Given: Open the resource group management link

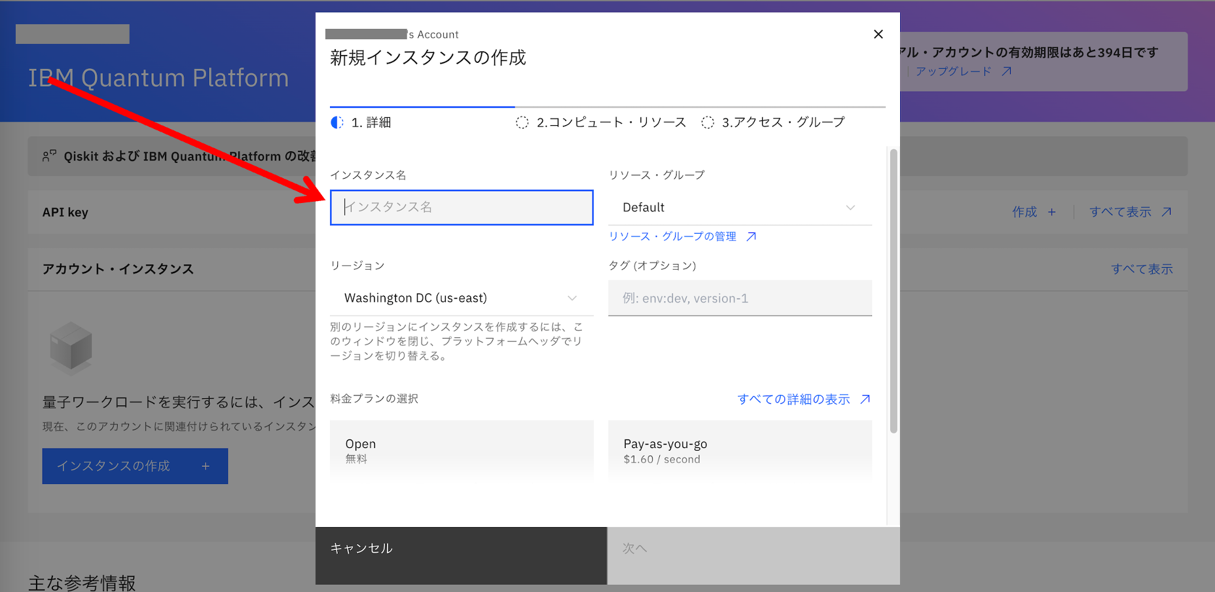Looking at the screenshot, I should [x=682, y=236].
